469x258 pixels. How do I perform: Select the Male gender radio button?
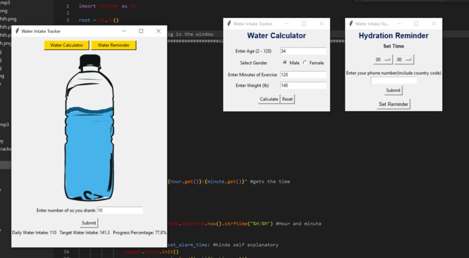[x=285, y=63]
